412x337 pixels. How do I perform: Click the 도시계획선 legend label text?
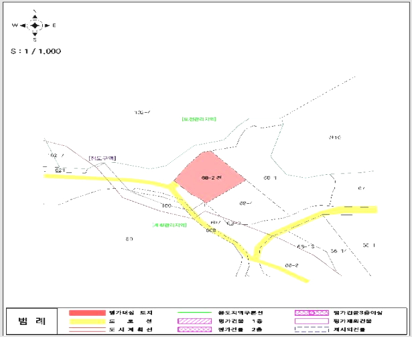pos(130,330)
